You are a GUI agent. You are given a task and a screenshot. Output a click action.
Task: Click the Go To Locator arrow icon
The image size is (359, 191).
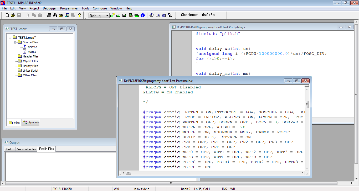pyautogui.click(x=67, y=15)
